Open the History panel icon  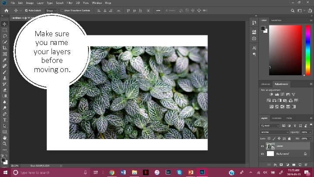[x=254, y=23]
